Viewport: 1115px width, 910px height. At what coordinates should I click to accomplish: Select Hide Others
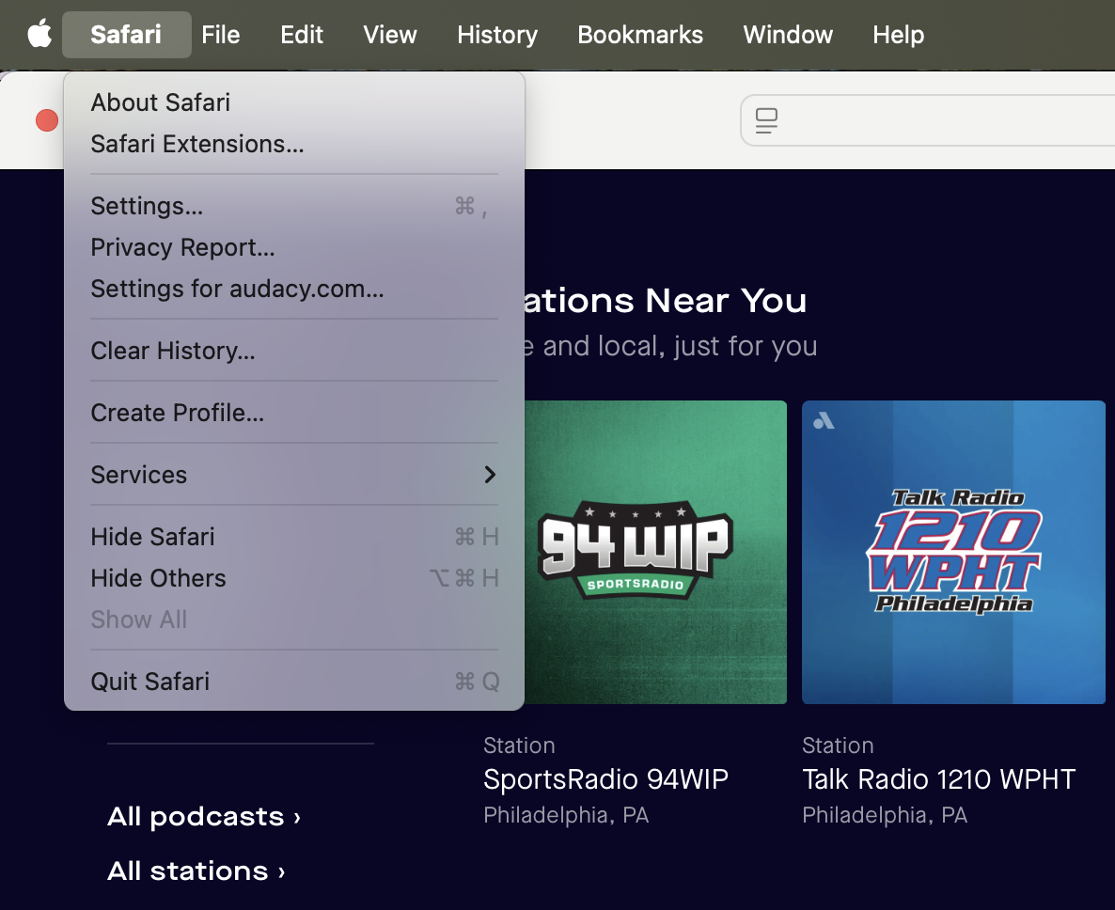pyautogui.click(x=158, y=578)
